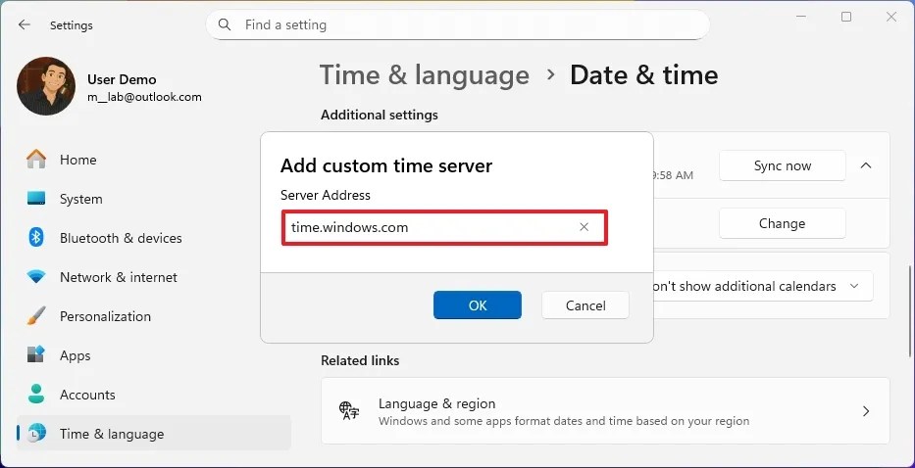
Task: Click Add custom time server title
Action: [386, 166]
